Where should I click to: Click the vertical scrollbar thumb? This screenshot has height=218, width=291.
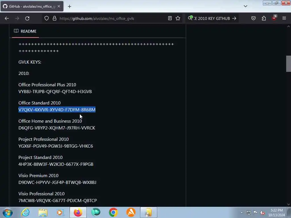click(288, 64)
